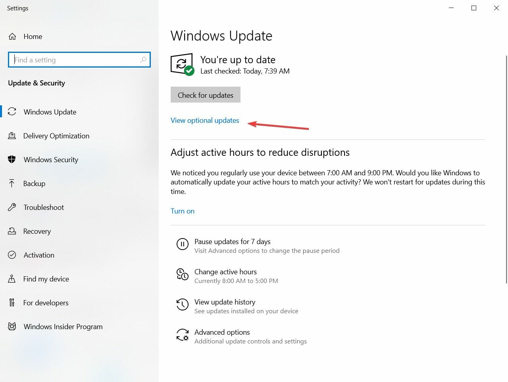This screenshot has height=382, width=508.
Task: Click 'Last checked: Today, 7:39 AM' text
Action: coord(245,71)
